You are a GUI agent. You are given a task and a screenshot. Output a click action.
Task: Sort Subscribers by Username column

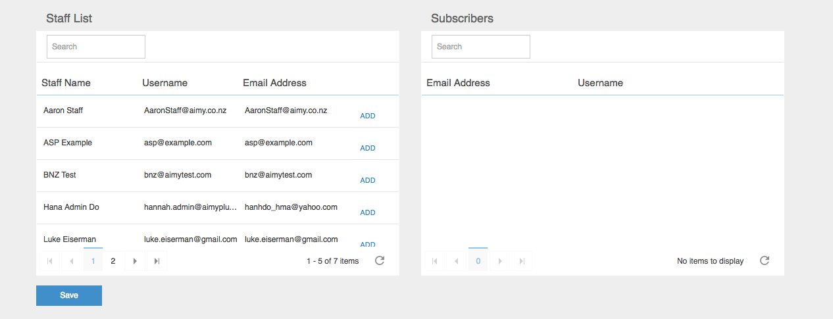pyautogui.click(x=600, y=83)
